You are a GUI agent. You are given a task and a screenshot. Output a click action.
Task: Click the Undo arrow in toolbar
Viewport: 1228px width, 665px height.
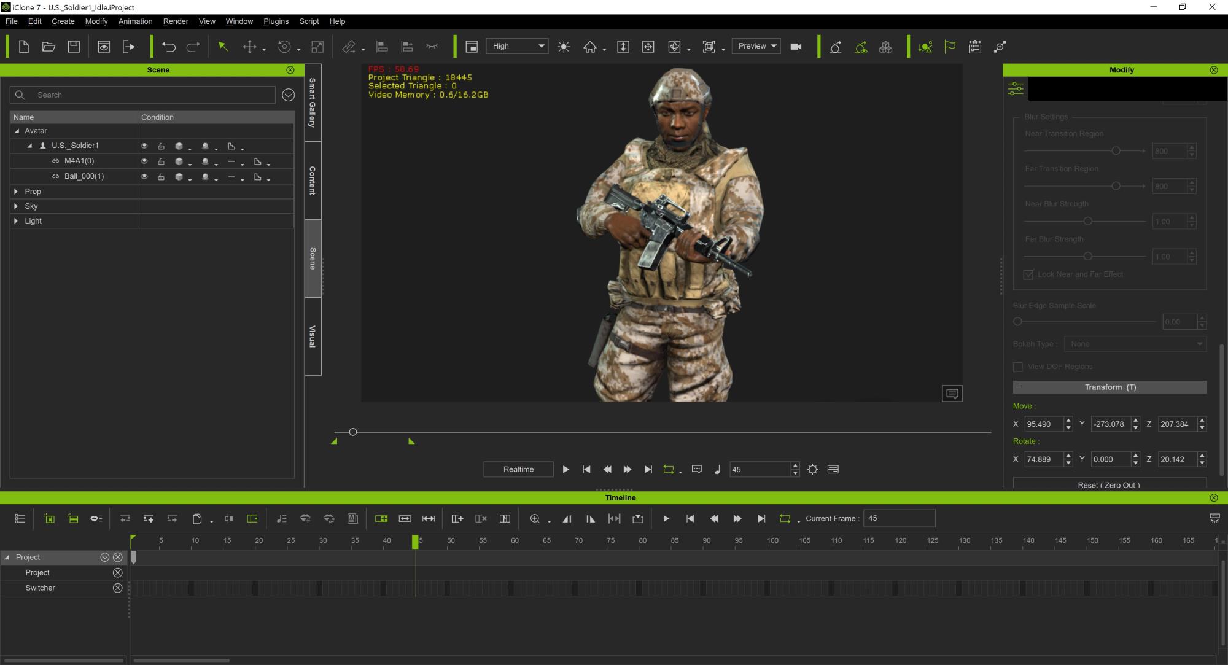click(168, 47)
